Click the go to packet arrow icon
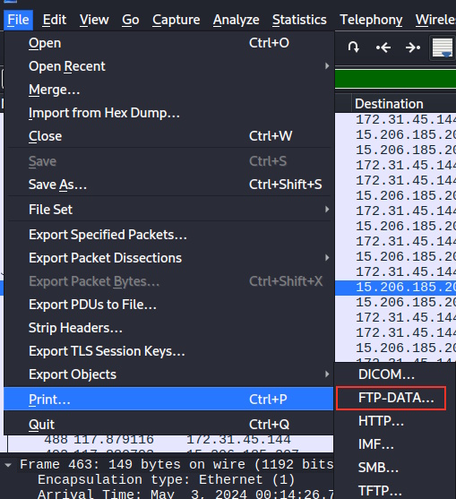Image resolution: width=456 pixels, height=499 pixels. 354,47
